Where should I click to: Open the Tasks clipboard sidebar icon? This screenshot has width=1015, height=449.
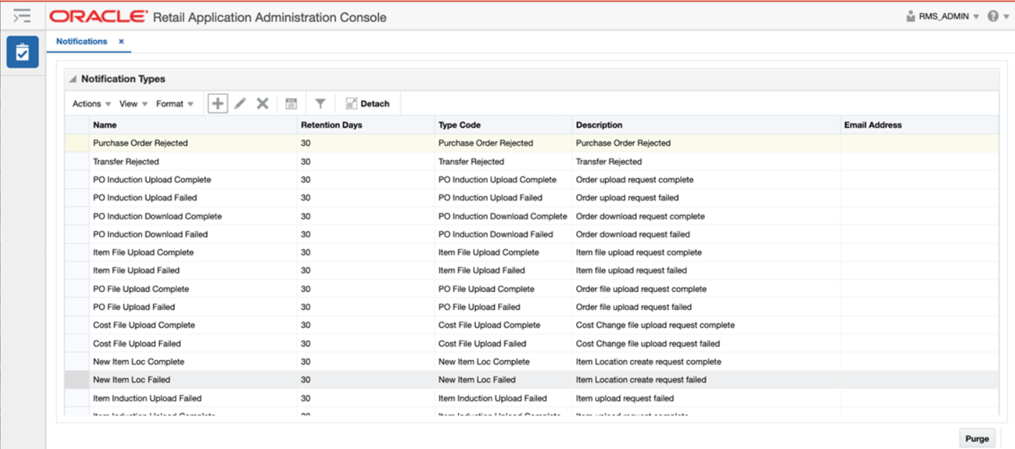point(22,52)
